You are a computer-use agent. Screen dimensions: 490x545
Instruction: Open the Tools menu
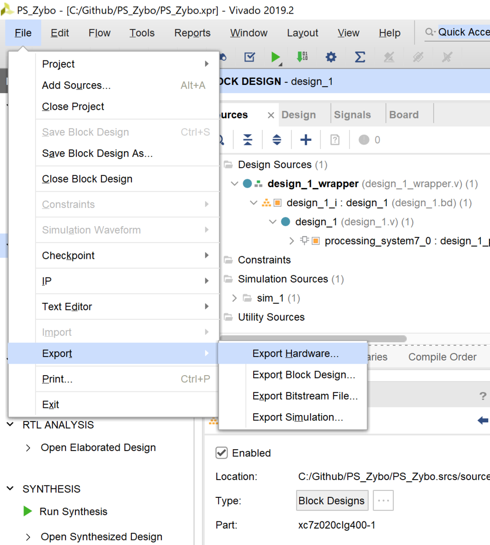(142, 33)
